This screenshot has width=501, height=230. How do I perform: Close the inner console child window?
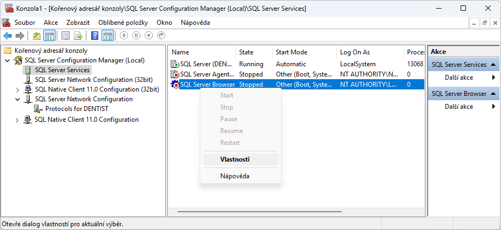495,23
